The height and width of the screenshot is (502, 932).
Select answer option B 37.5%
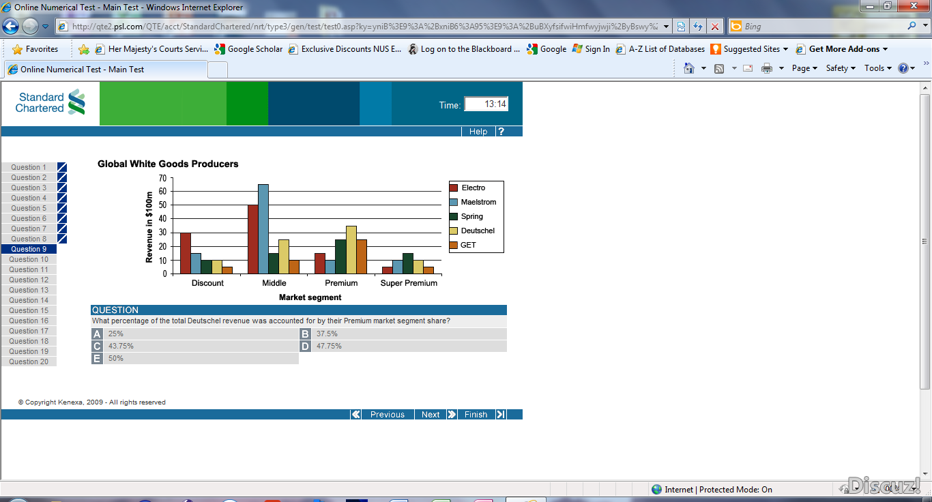tap(403, 334)
